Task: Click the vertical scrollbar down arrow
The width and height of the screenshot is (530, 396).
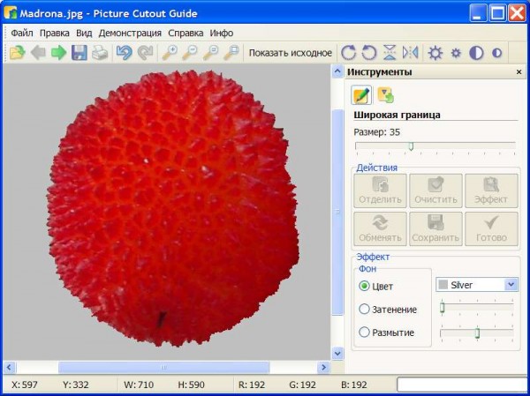Action: click(x=337, y=352)
